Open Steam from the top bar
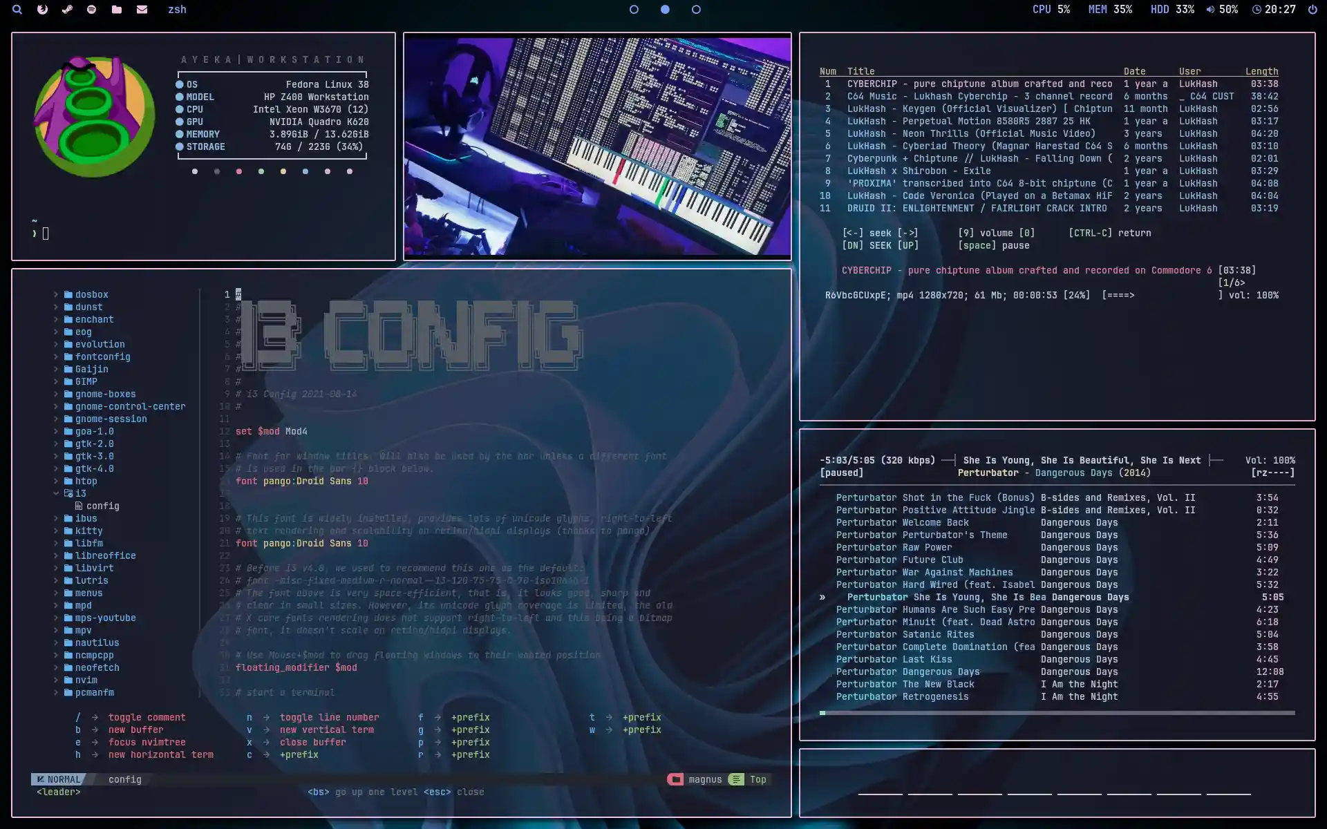Screen dimensions: 1327x829 tap(67, 10)
